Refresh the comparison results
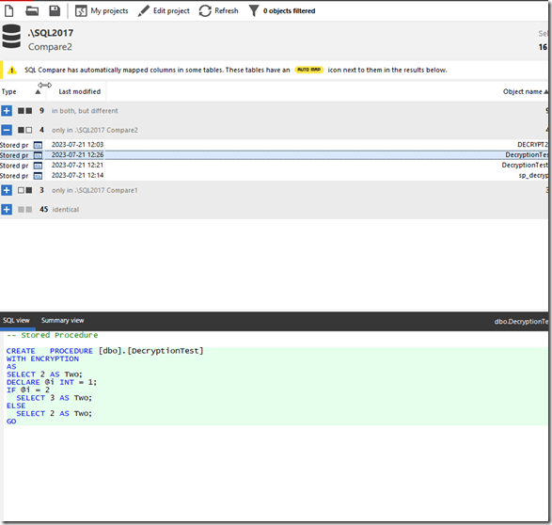 (218, 11)
